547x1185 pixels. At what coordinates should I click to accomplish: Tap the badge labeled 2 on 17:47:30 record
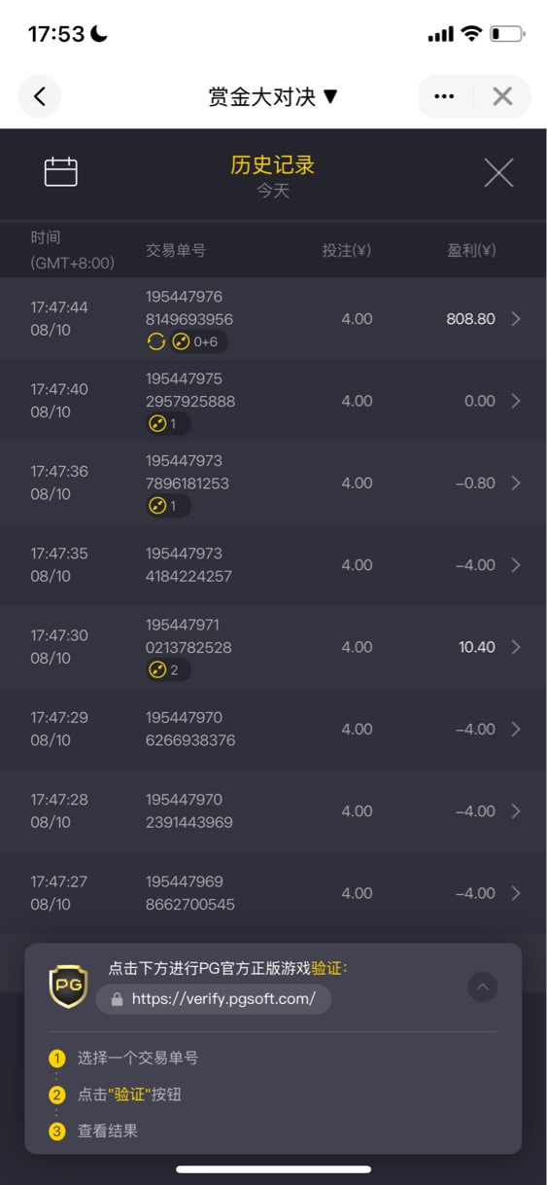tap(168, 669)
